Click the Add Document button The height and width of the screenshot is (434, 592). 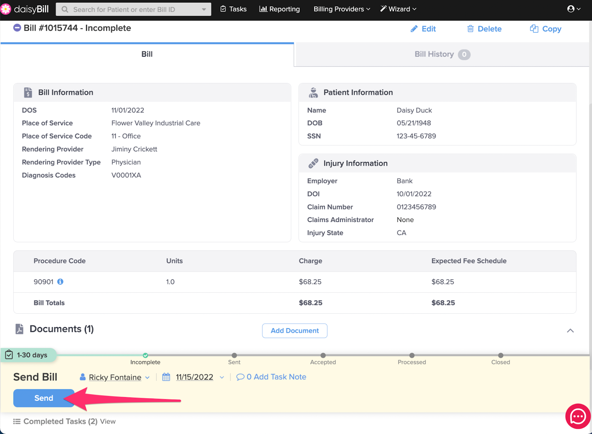click(x=295, y=331)
